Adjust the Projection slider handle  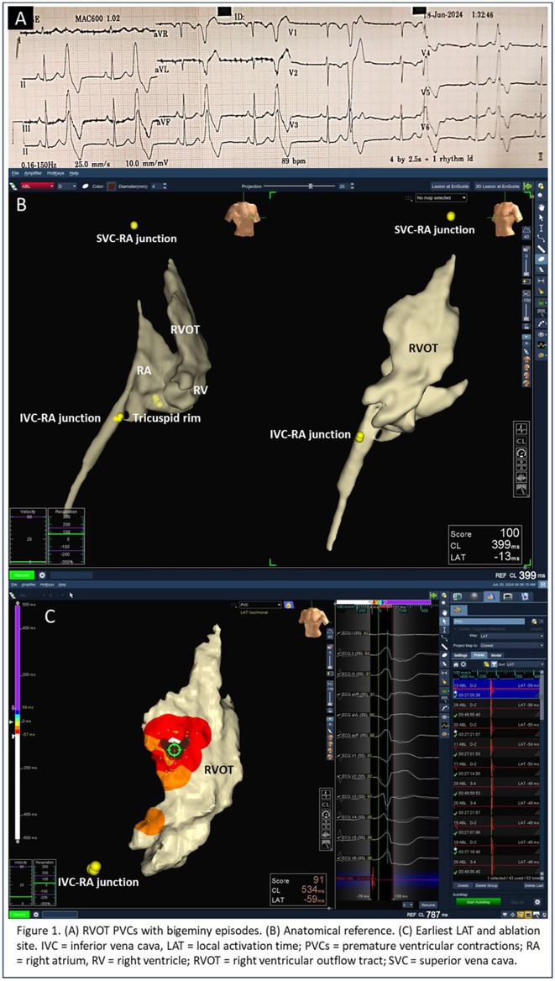pos(311,186)
